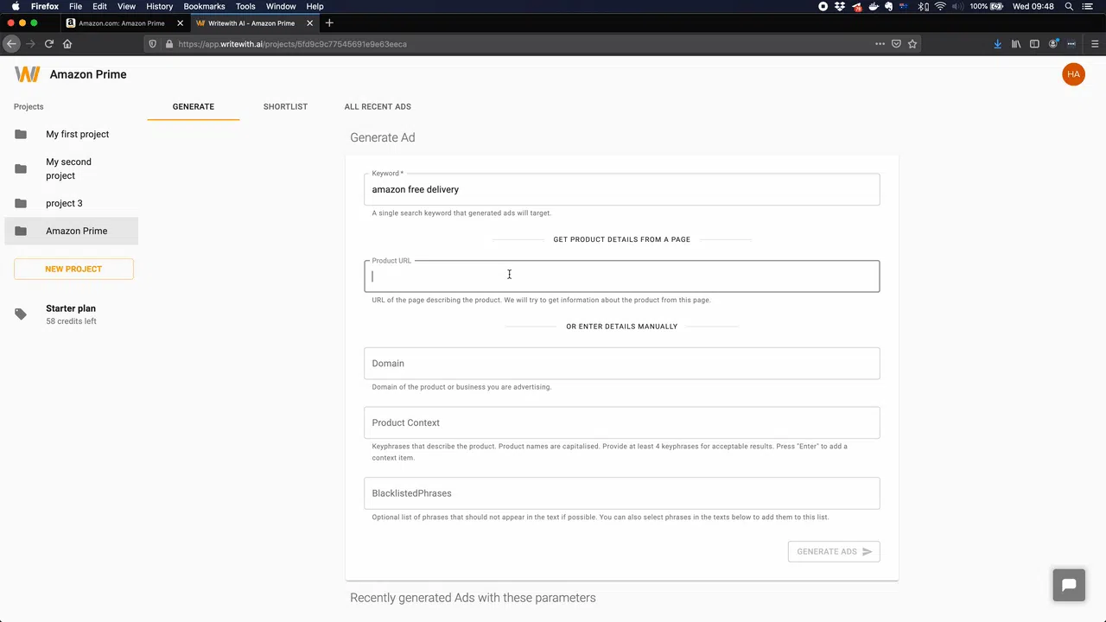1106x622 pixels.
Task: Click the Bluetooth menu bar icon
Action: point(924,6)
